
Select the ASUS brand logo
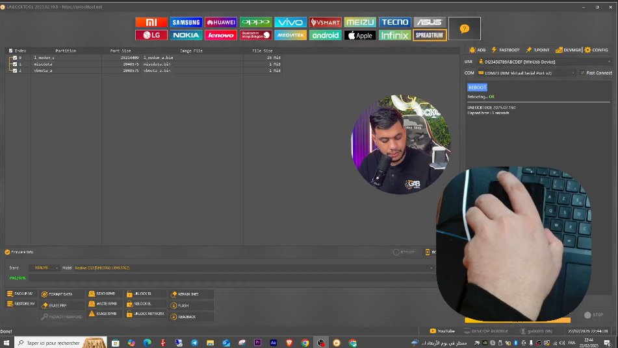430,23
